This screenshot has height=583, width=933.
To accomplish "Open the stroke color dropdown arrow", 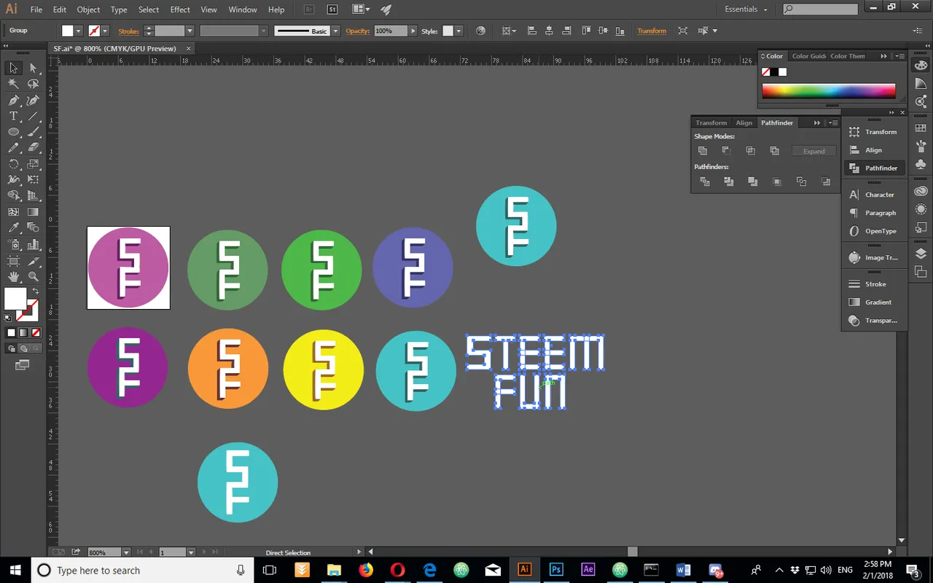I will [105, 31].
